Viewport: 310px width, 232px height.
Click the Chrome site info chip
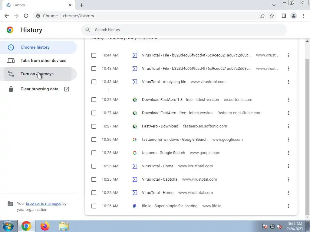(x=47, y=16)
